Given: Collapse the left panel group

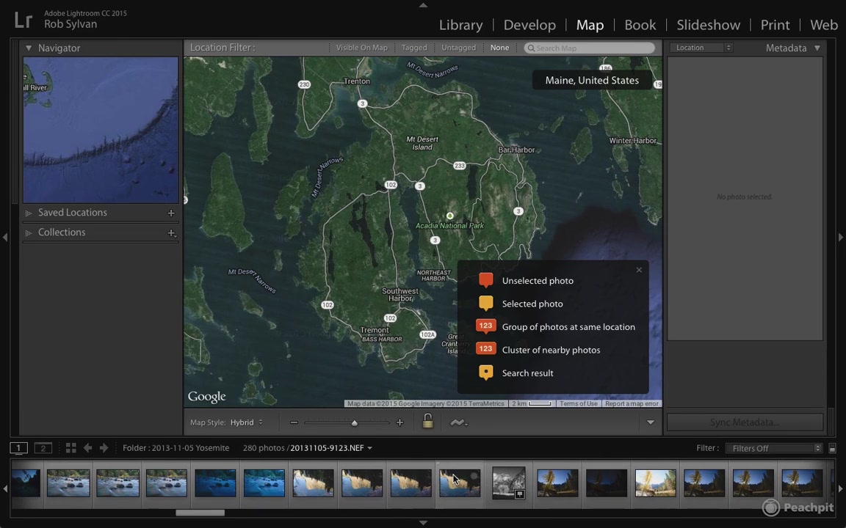Looking at the screenshot, I should (x=5, y=237).
